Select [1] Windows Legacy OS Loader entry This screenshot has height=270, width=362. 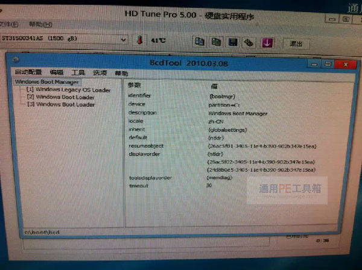[68, 90]
